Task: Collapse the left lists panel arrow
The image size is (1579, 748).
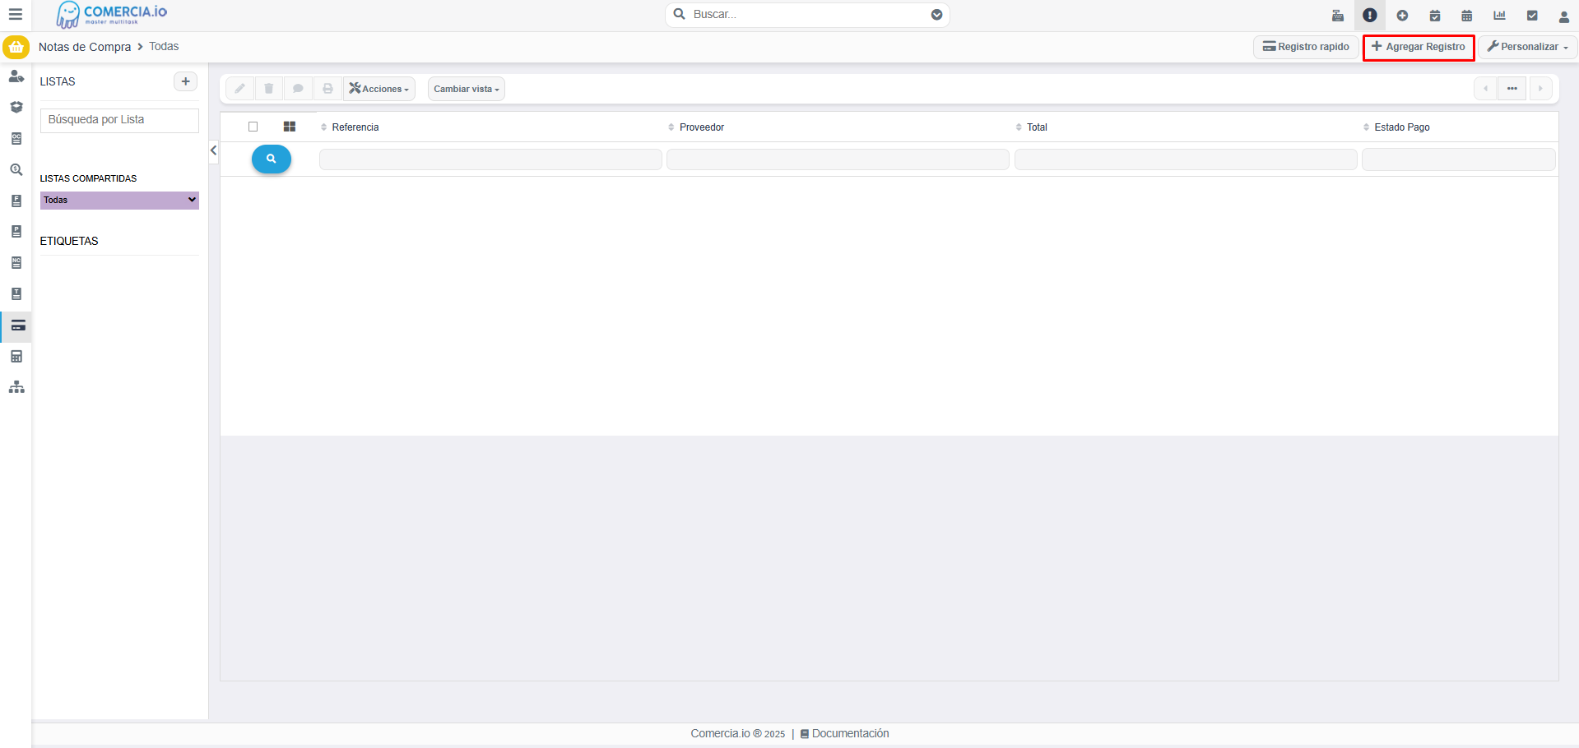Action: tap(214, 150)
